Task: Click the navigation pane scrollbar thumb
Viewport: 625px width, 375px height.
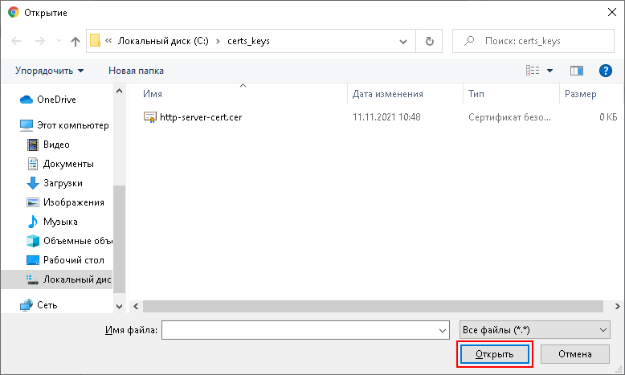Action: (119, 239)
